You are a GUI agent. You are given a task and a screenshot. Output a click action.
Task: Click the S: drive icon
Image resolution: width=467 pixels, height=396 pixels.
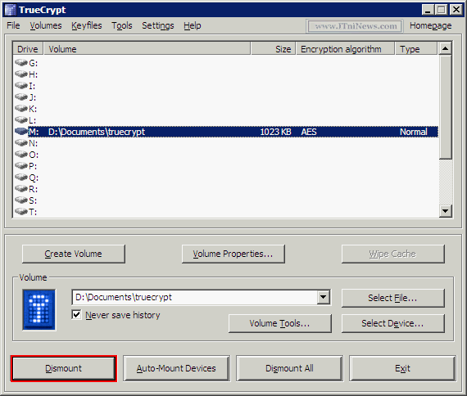pyautogui.click(x=21, y=200)
